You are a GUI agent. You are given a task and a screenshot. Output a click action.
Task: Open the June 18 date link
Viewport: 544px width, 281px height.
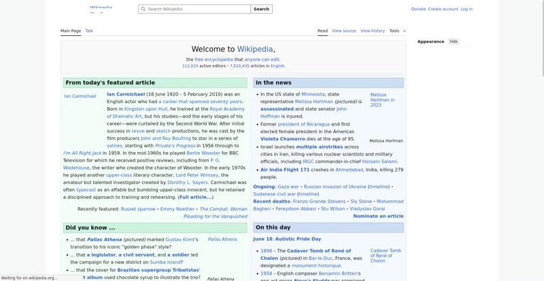click(263, 239)
